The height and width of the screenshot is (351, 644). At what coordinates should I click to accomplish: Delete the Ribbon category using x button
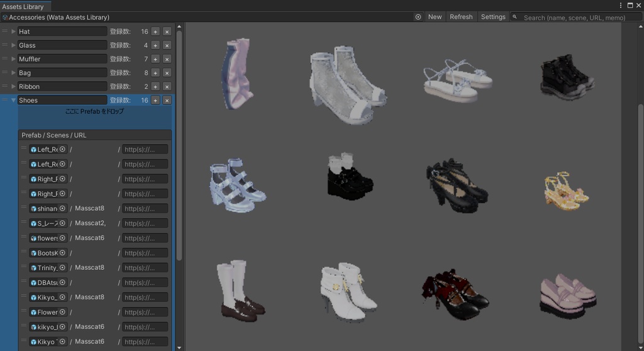pyautogui.click(x=167, y=87)
